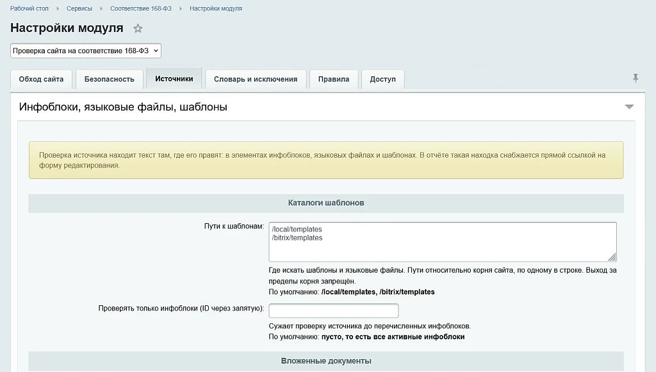Open the Правила tab
This screenshot has width=656, height=372.
coord(333,79)
